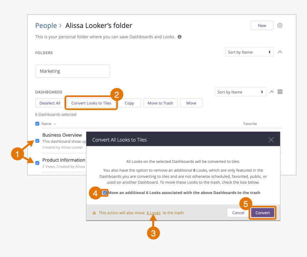The image size is (307, 257).
Task: Open Folders Sort by Name dropdown
Action: pyautogui.click(x=249, y=52)
